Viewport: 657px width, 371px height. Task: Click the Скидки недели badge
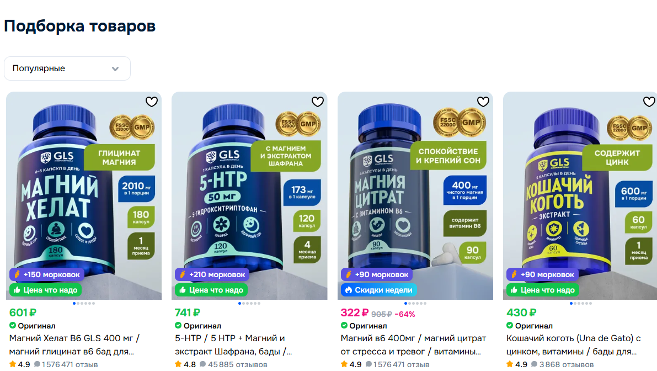tap(379, 290)
